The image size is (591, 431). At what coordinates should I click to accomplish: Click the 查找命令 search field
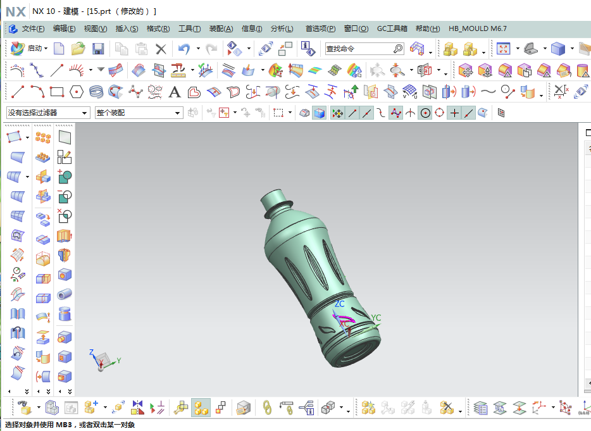point(358,49)
